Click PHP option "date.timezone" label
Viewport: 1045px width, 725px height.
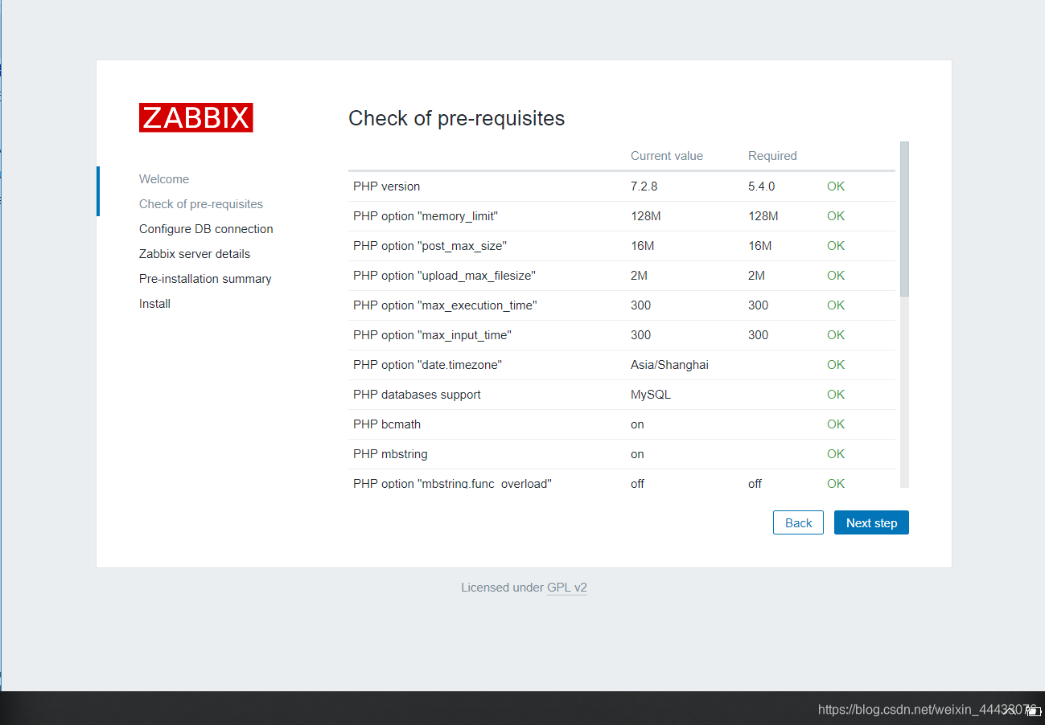pos(427,365)
